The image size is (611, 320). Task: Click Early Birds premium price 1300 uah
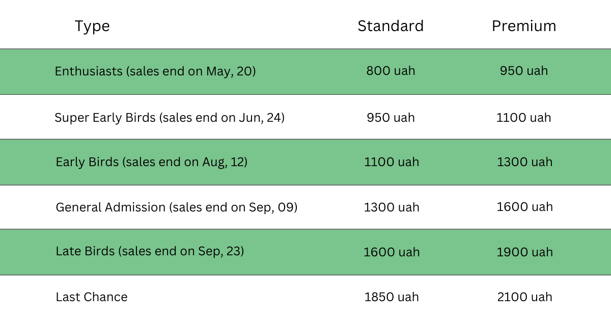pos(524,162)
